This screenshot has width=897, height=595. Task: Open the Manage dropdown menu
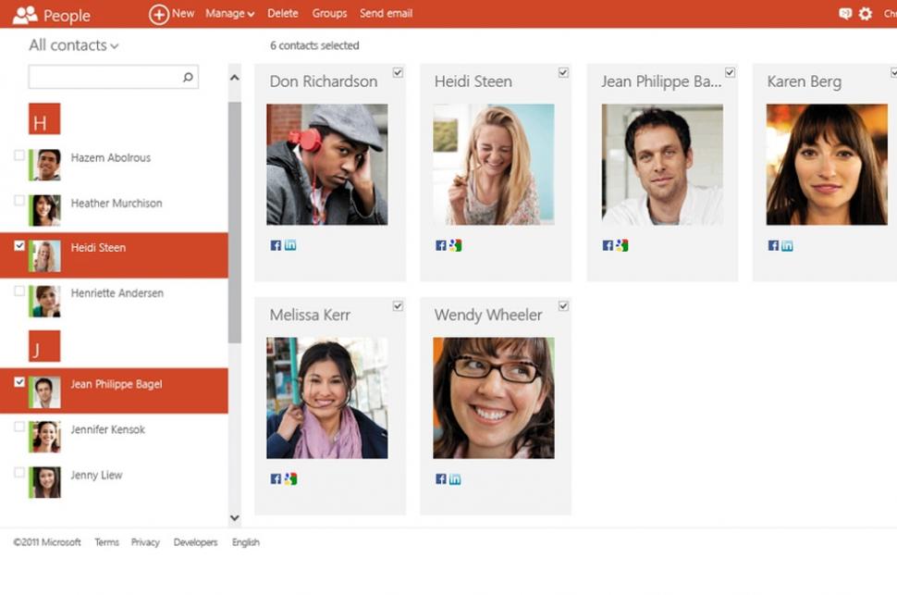tap(229, 14)
